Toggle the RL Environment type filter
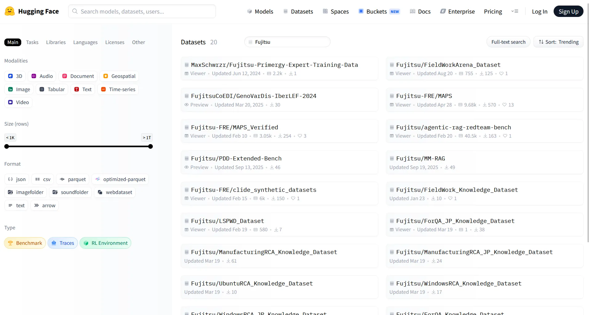The image size is (589, 315). tap(105, 243)
